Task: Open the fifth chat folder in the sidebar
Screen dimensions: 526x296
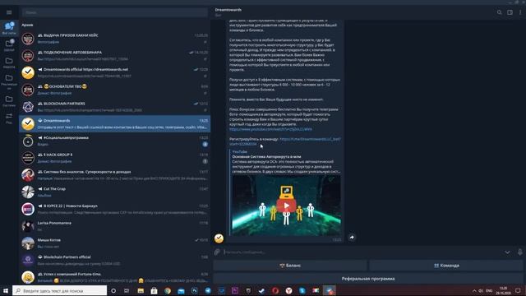Action: tap(9, 100)
